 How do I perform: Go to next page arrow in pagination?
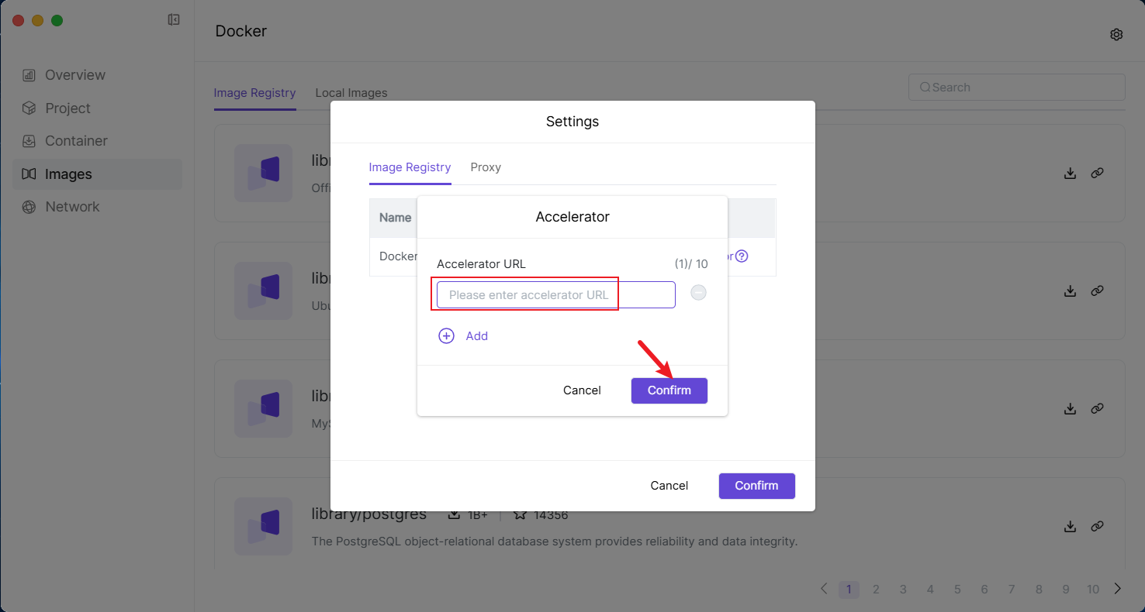coord(1118,589)
